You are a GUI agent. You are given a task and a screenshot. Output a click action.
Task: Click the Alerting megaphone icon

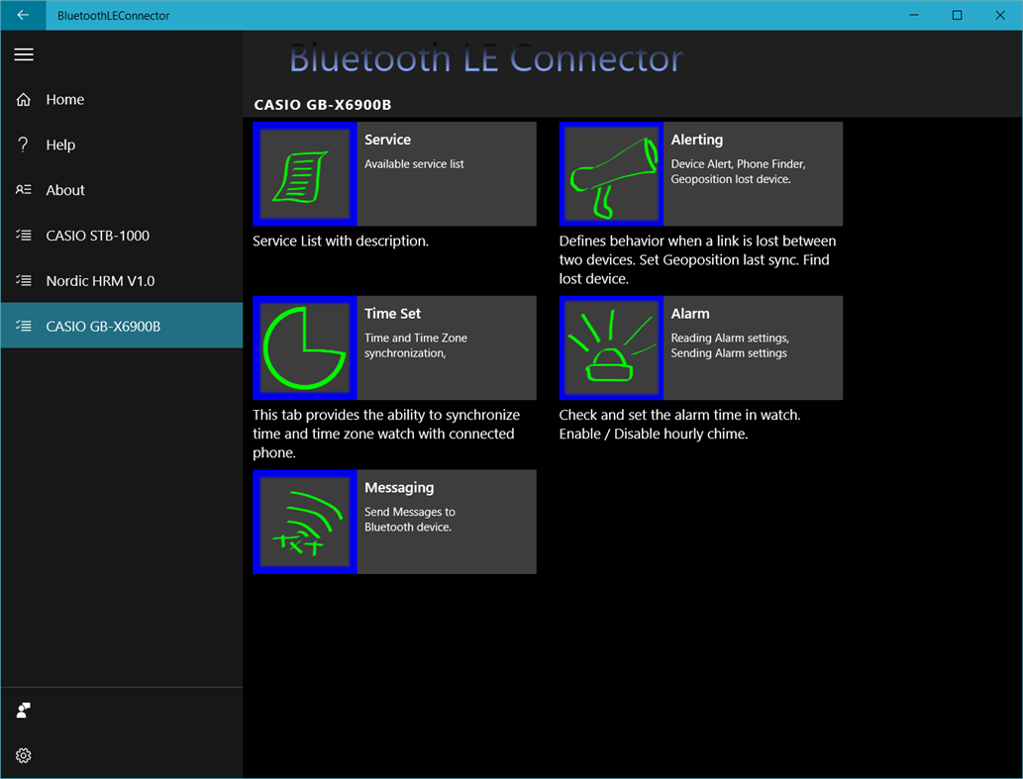click(611, 172)
